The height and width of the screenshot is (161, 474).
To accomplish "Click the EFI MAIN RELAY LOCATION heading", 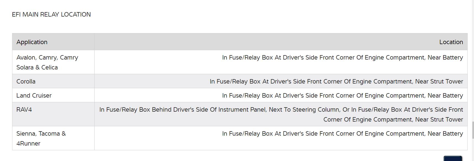I will tap(51, 15).
